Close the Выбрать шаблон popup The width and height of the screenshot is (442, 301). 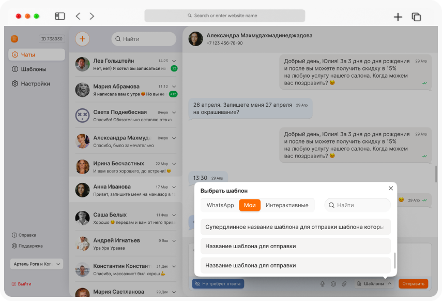pos(391,188)
